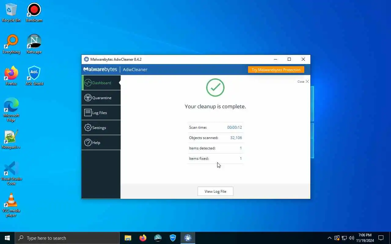Click the taskbar search box
The width and height of the screenshot is (391, 244).
[x=67, y=238]
